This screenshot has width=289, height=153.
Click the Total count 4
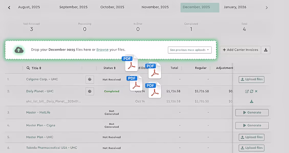[x=244, y=29]
